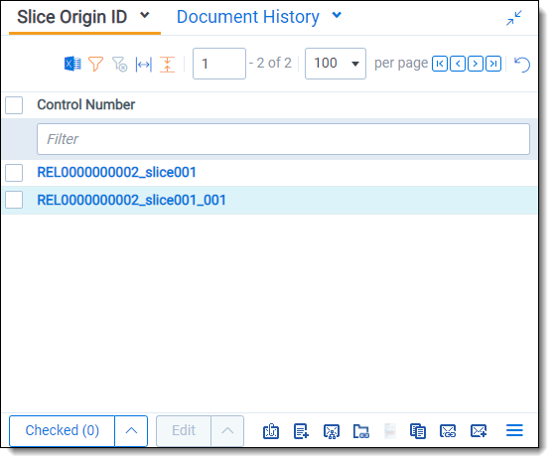Image resolution: width=554 pixels, height=463 pixels.
Task: Clear all filters icon
Action: click(x=119, y=64)
